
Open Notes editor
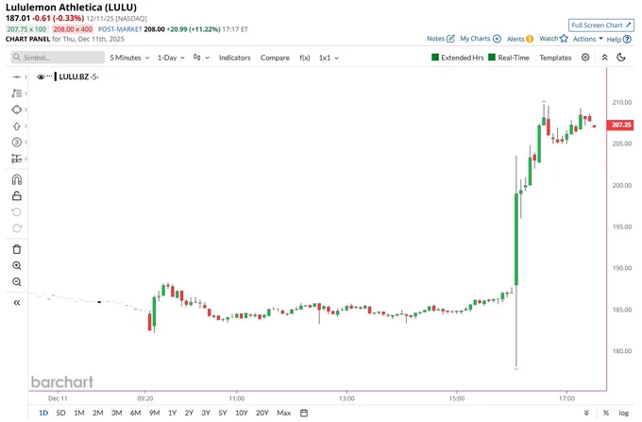tap(441, 39)
